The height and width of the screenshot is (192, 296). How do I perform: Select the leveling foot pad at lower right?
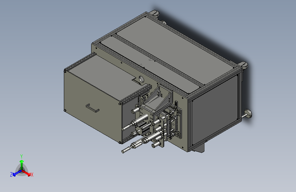249,114
